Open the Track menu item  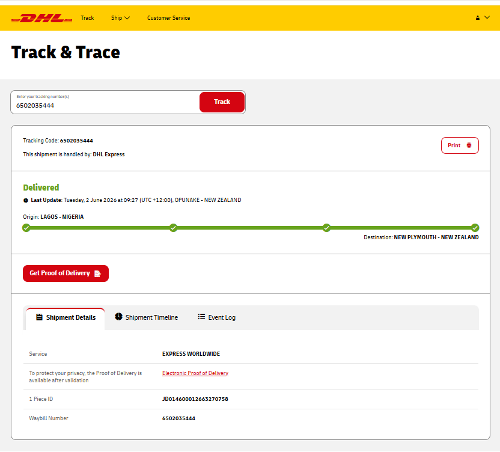pyautogui.click(x=87, y=18)
